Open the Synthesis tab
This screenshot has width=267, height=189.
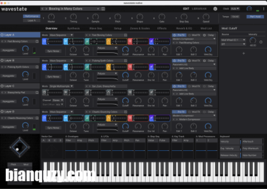(73, 28)
